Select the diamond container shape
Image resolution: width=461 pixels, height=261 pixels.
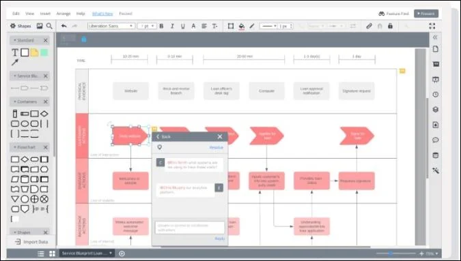coord(44,114)
